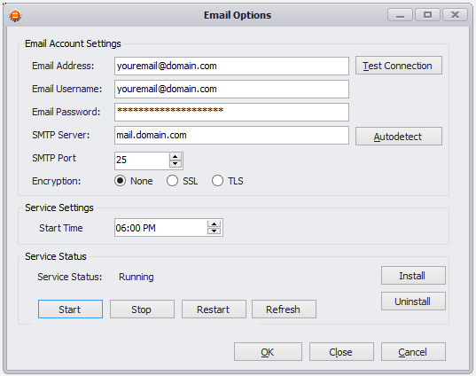Restart the email service
The height and width of the screenshot is (376, 476).
click(214, 309)
